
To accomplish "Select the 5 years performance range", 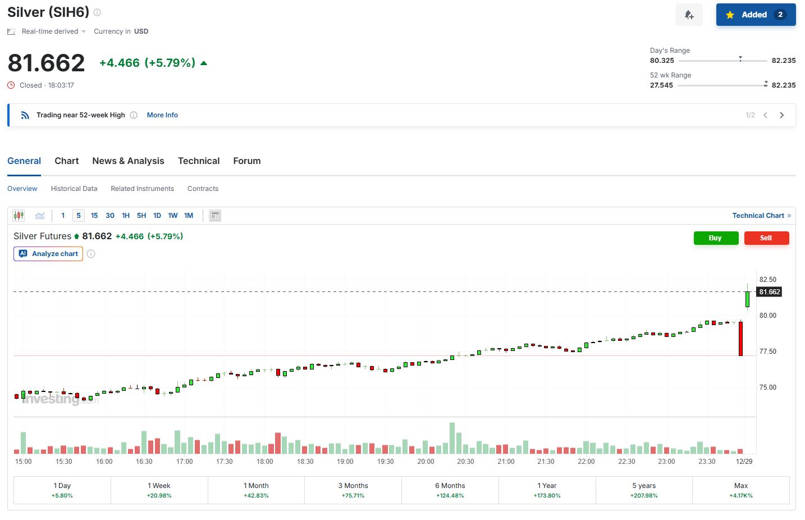I will coord(644,490).
